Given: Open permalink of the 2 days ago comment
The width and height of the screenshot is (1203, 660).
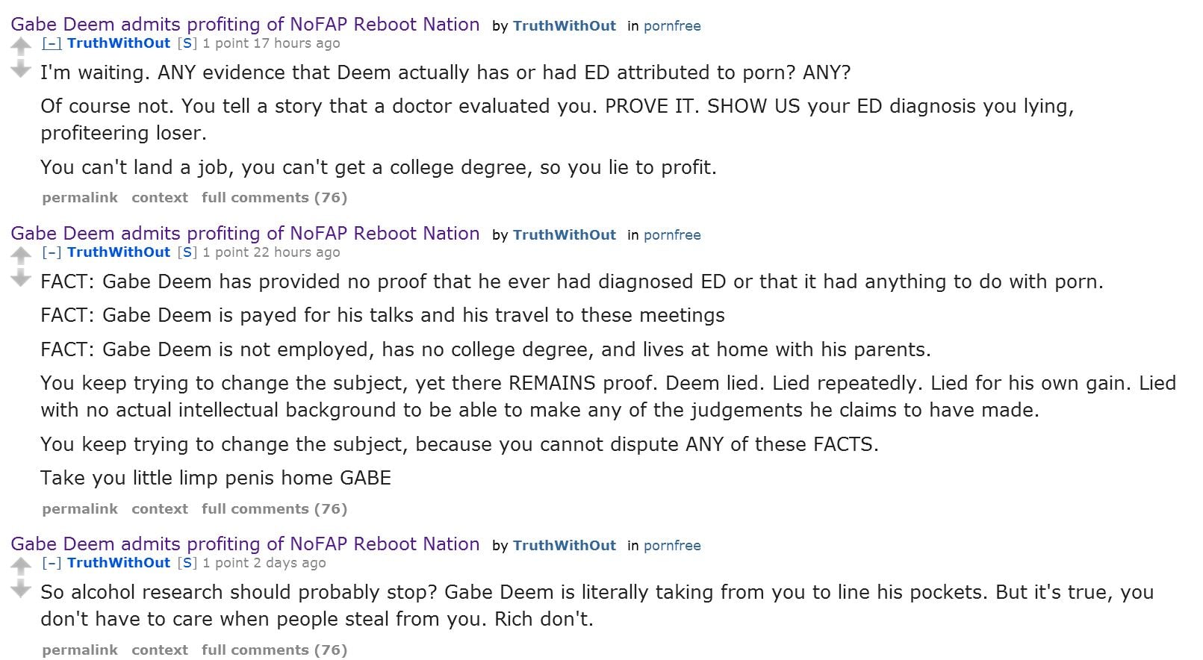Looking at the screenshot, I should tap(80, 650).
